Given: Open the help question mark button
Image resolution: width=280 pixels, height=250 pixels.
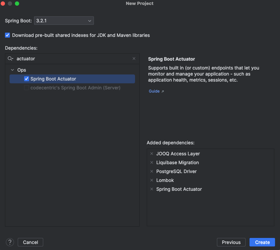Looking at the screenshot, I should tap(10, 242).
